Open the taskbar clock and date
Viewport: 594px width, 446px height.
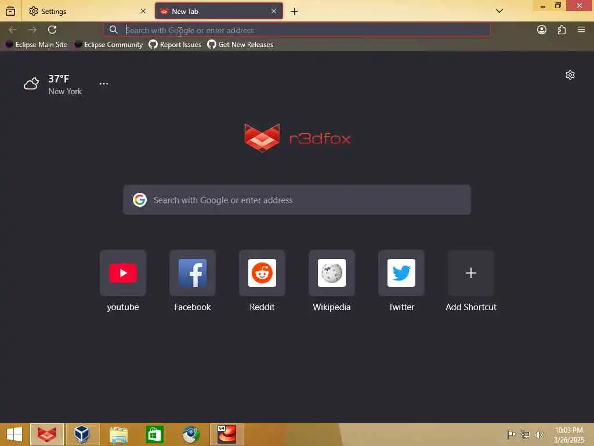(569, 435)
